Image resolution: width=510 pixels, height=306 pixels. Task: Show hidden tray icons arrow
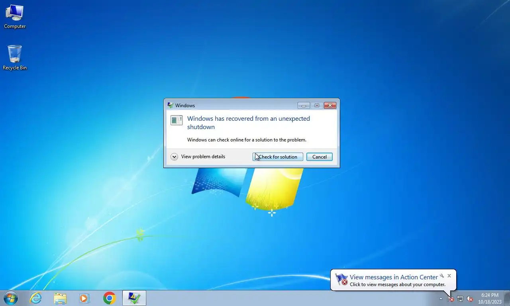pyautogui.click(x=441, y=298)
